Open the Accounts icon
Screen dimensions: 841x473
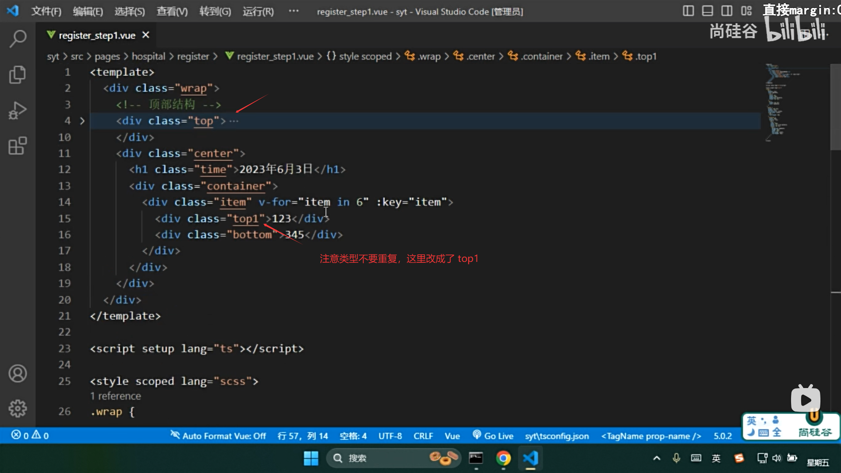(18, 374)
